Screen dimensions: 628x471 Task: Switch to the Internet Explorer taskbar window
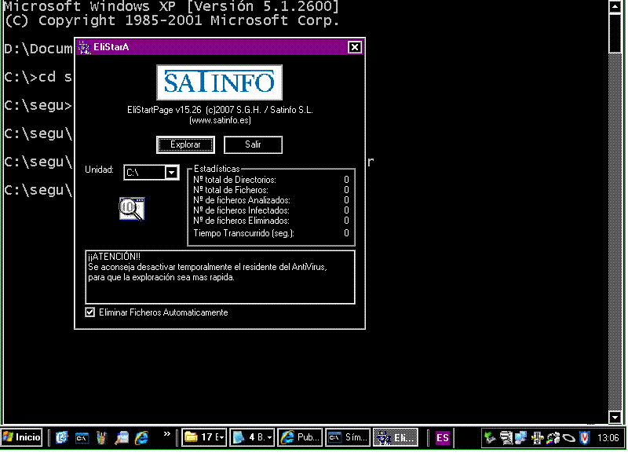pos(301,437)
